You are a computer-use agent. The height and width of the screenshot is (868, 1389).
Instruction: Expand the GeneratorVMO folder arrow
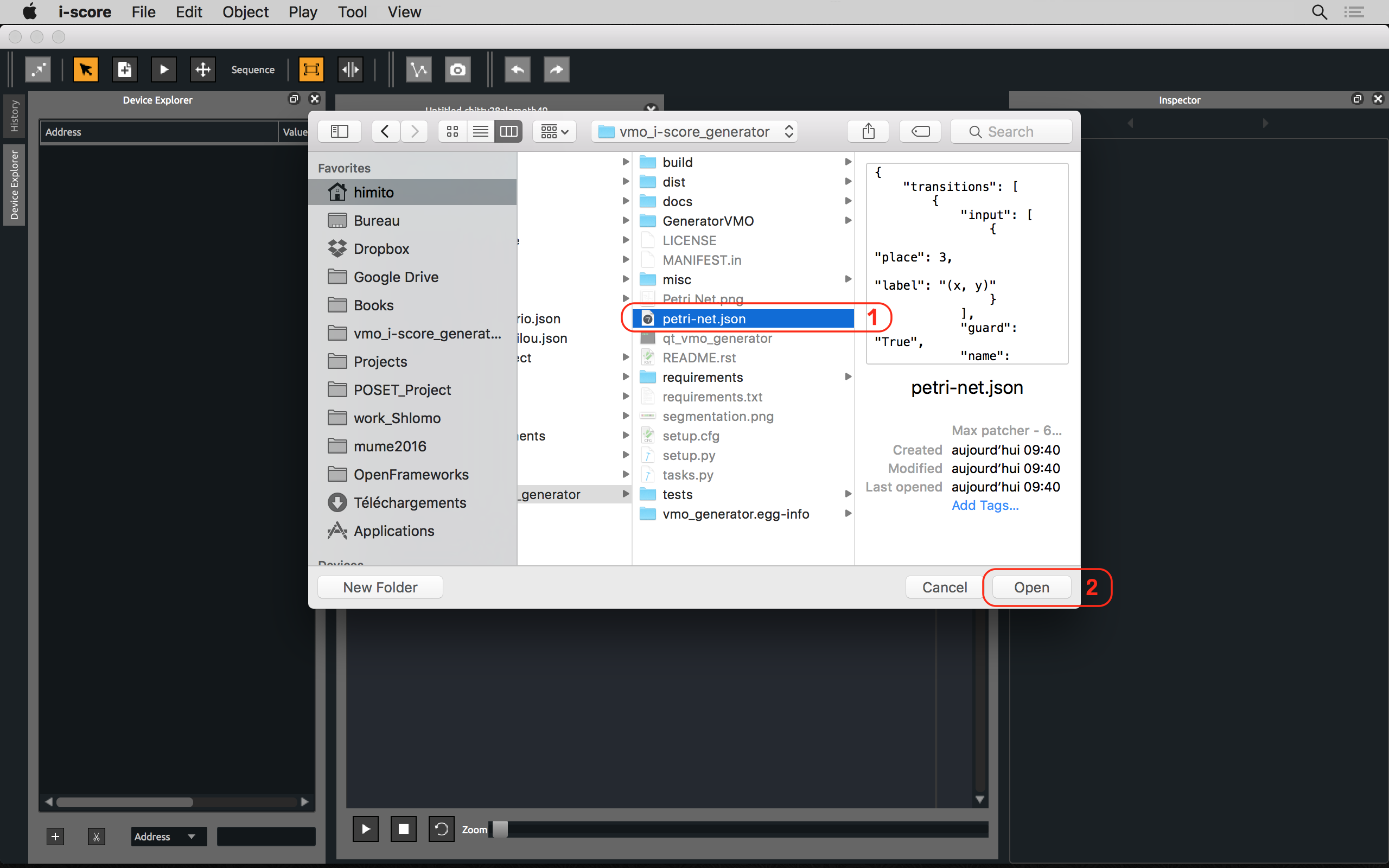click(x=848, y=220)
